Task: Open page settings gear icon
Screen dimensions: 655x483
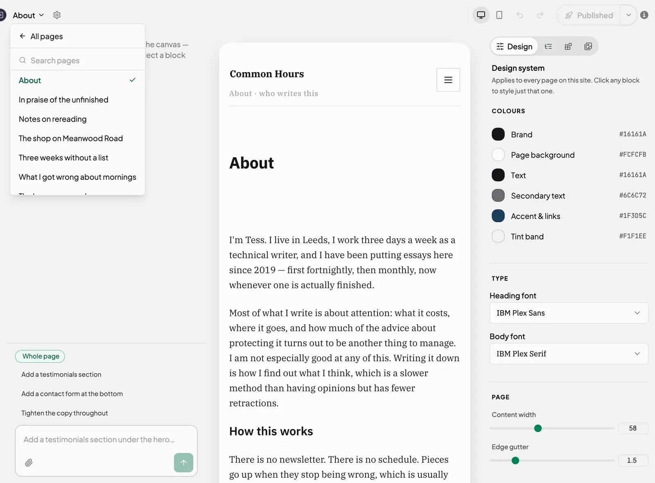Action: (x=57, y=15)
